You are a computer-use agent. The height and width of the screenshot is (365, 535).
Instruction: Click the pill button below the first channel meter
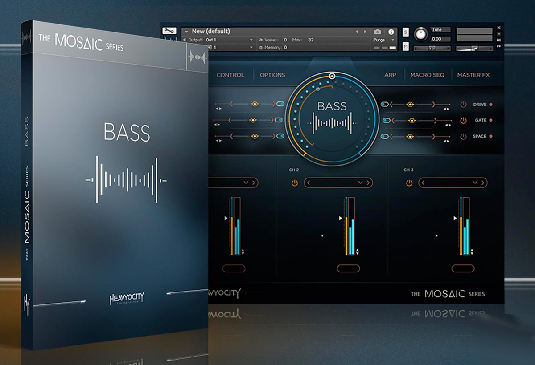point(234,268)
